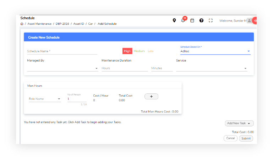Expand the Managed By dropdown

coord(62,68)
